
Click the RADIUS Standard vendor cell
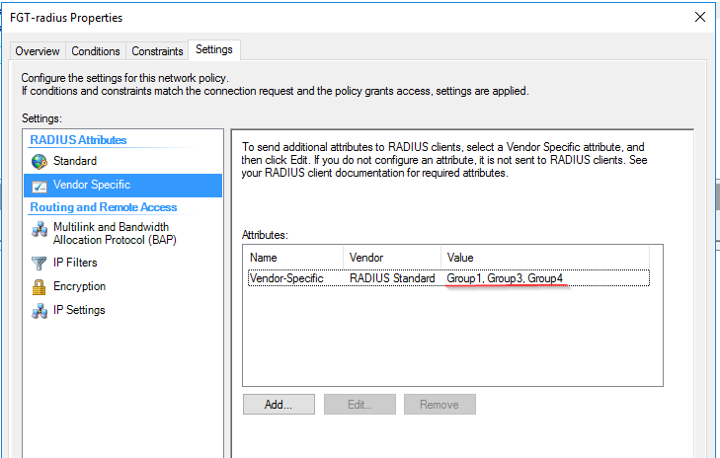click(x=392, y=278)
